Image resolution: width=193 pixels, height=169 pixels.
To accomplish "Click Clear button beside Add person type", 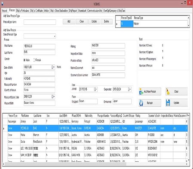I will (x=81, y=21).
